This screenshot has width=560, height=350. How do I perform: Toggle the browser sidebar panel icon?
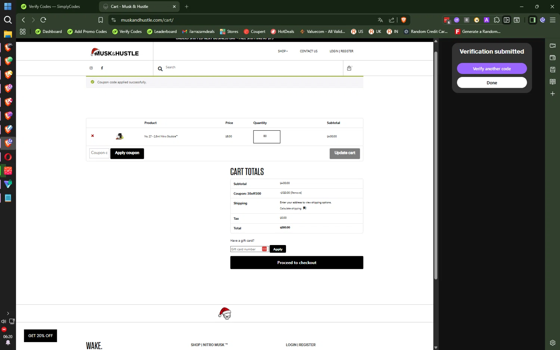click(532, 20)
